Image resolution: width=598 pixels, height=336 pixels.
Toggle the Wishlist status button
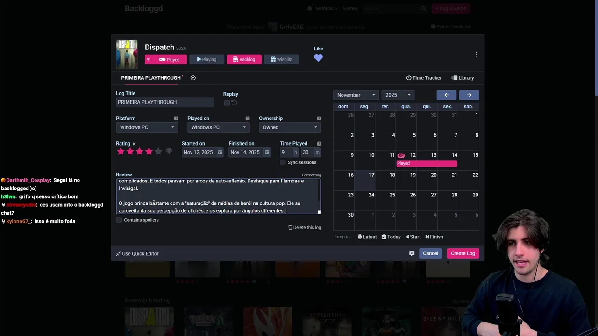pos(281,59)
